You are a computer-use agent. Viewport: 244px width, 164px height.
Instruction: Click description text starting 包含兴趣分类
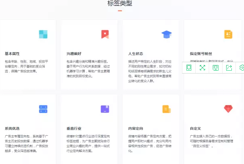tap(88, 69)
